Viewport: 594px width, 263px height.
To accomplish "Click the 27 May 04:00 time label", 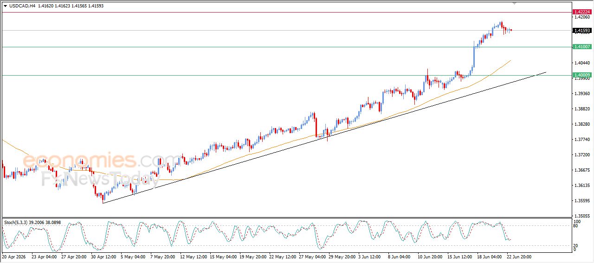I will (312, 257).
